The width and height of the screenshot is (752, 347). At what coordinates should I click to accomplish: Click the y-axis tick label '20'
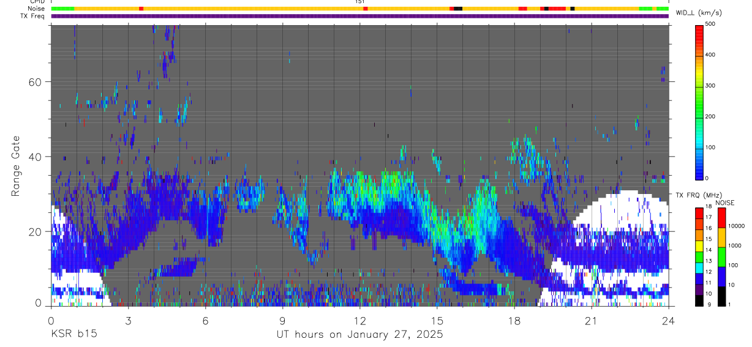[35, 231]
